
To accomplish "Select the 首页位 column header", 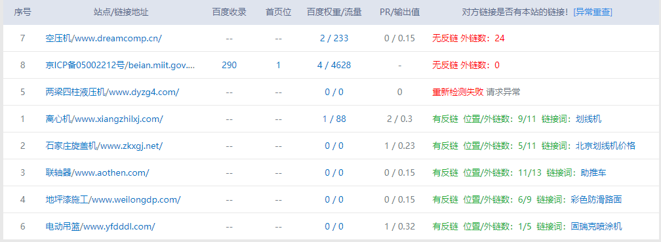I will coord(278,12).
